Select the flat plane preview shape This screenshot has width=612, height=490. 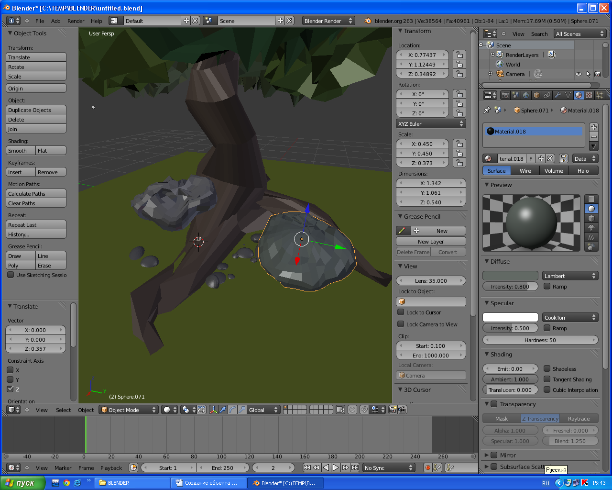(x=591, y=199)
